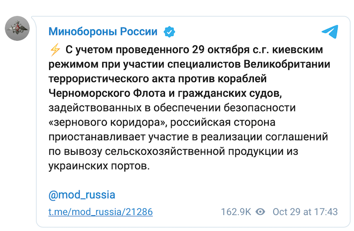
Task: Click the lightning bolt emoji
Action: click(55, 49)
